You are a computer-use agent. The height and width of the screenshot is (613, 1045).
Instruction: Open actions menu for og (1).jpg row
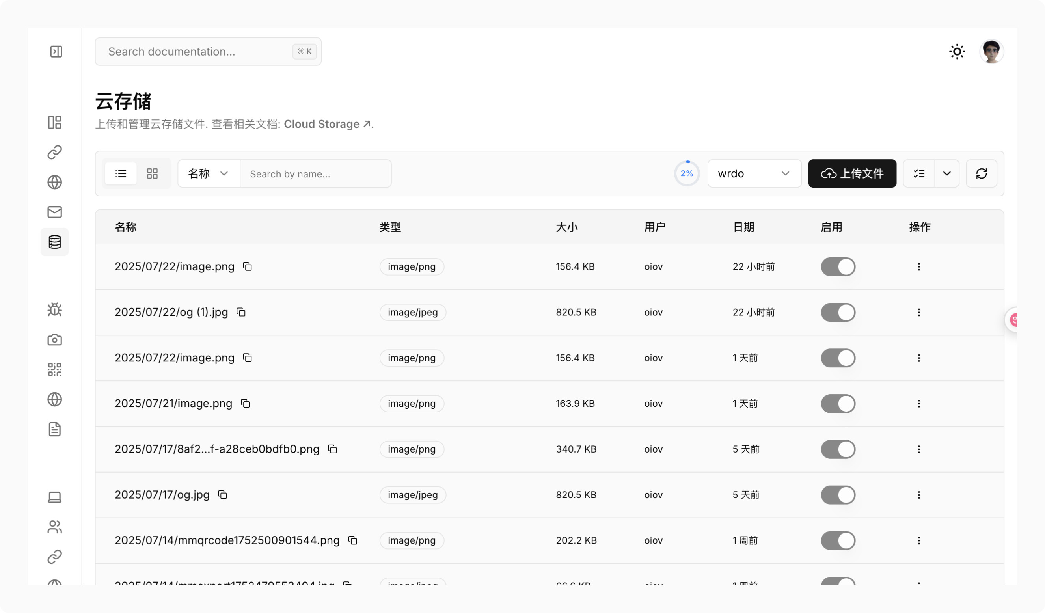click(919, 312)
